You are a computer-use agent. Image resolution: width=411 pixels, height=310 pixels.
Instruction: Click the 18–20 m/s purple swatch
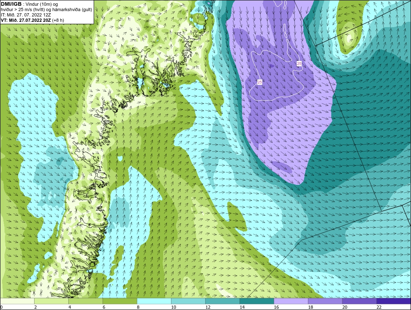325,301
